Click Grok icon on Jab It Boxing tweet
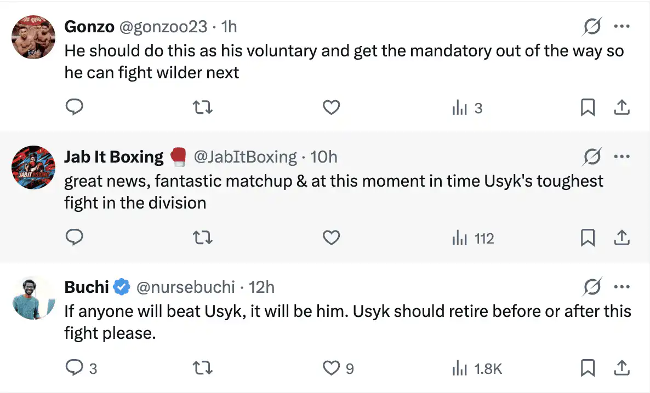 [x=592, y=157]
